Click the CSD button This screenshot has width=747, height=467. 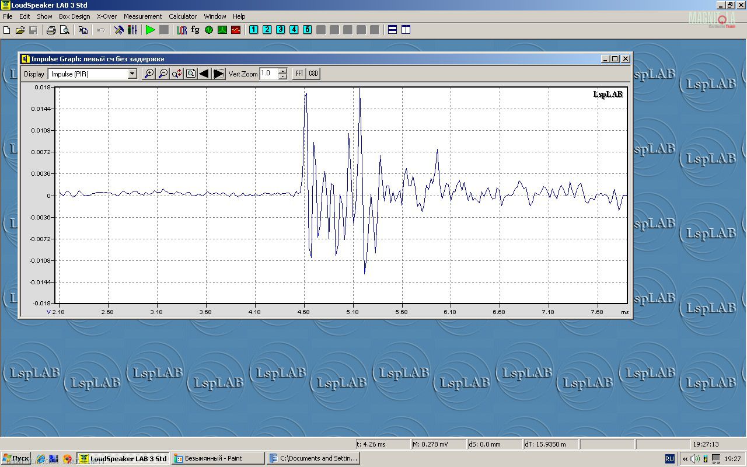[x=313, y=74]
